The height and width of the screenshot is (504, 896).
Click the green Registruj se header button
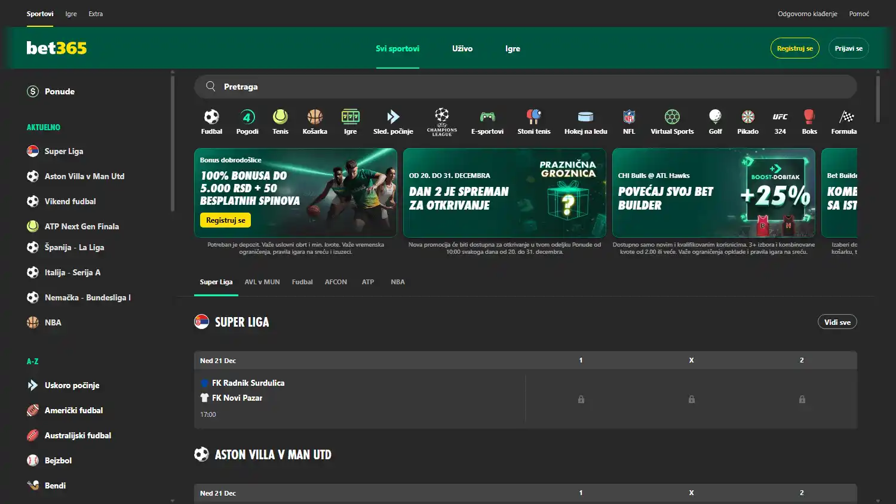click(x=795, y=48)
